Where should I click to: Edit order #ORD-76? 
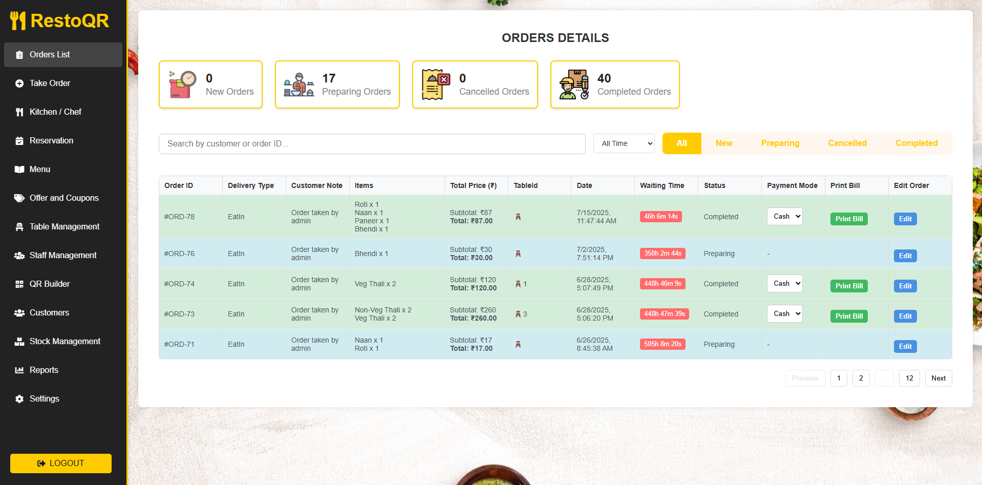pyautogui.click(x=905, y=256)
